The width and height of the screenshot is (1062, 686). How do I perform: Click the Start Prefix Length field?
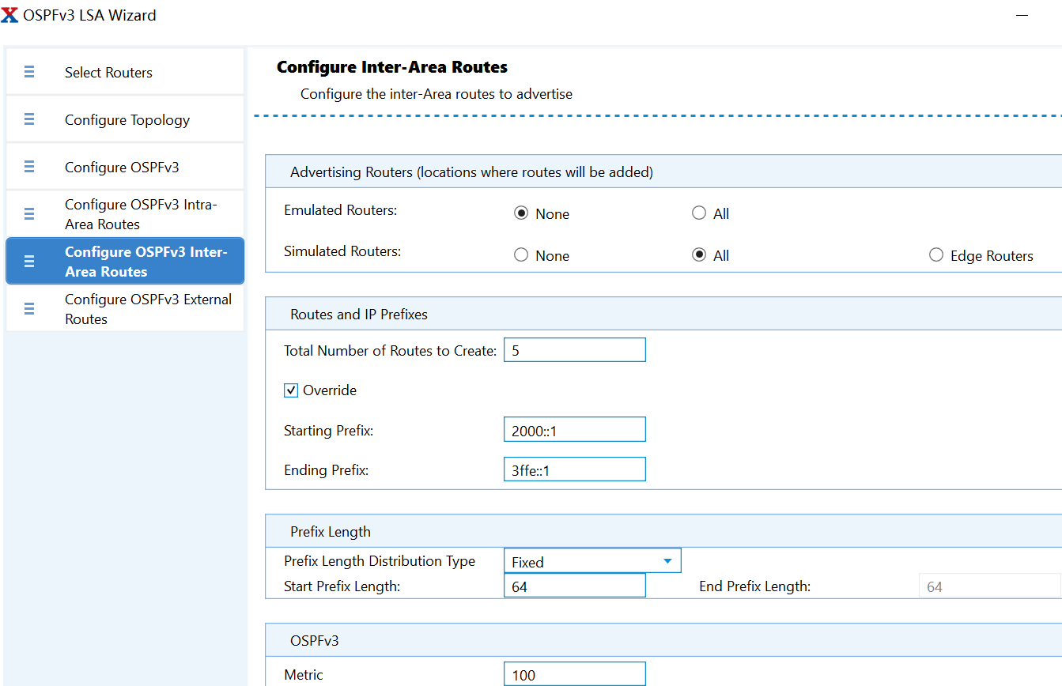pos(575,586)
